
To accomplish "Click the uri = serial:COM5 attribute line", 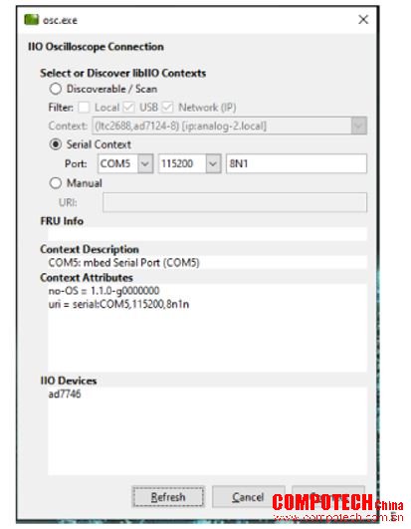I will click(118, 304).
